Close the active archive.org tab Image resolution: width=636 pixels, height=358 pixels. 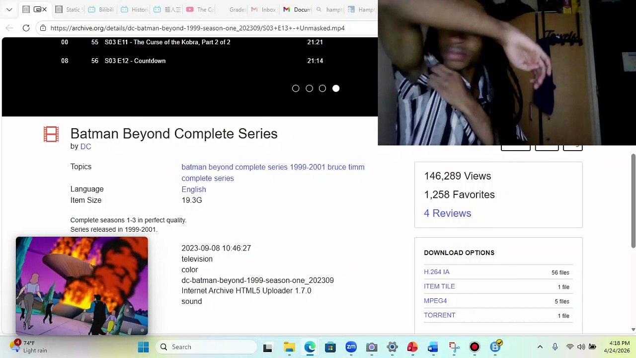click(x=44, y=9)
